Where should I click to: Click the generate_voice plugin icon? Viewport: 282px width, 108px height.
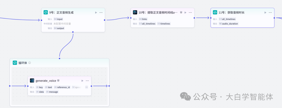pos(32,81)
